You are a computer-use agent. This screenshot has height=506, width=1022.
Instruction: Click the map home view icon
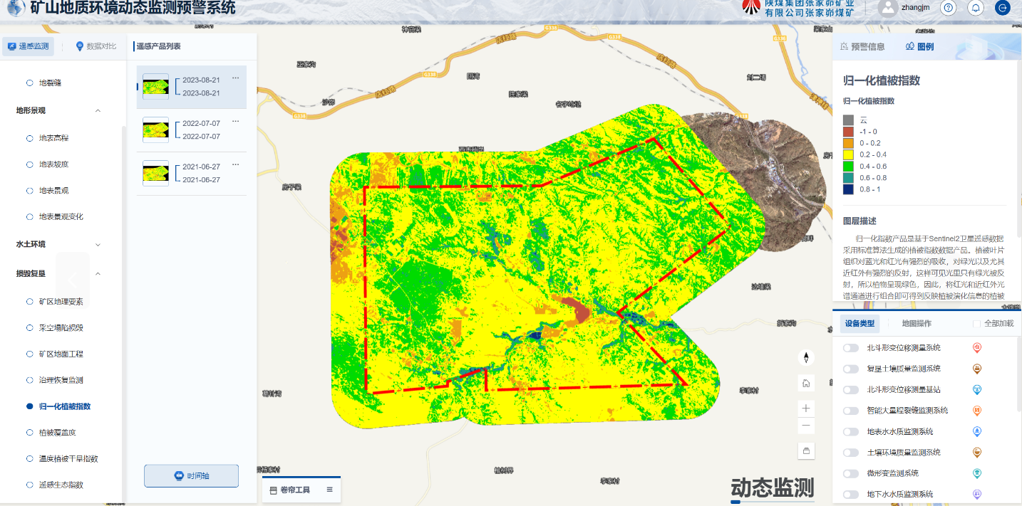pos(806,384)
